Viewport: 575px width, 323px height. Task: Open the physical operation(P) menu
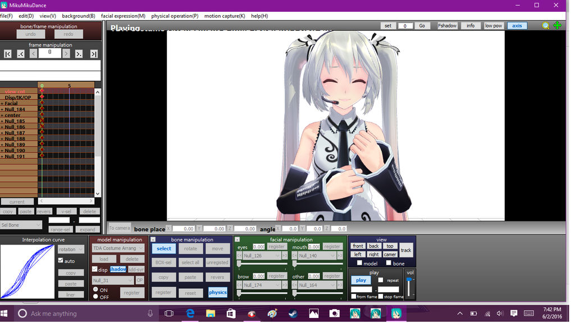(x=175, y=16)
